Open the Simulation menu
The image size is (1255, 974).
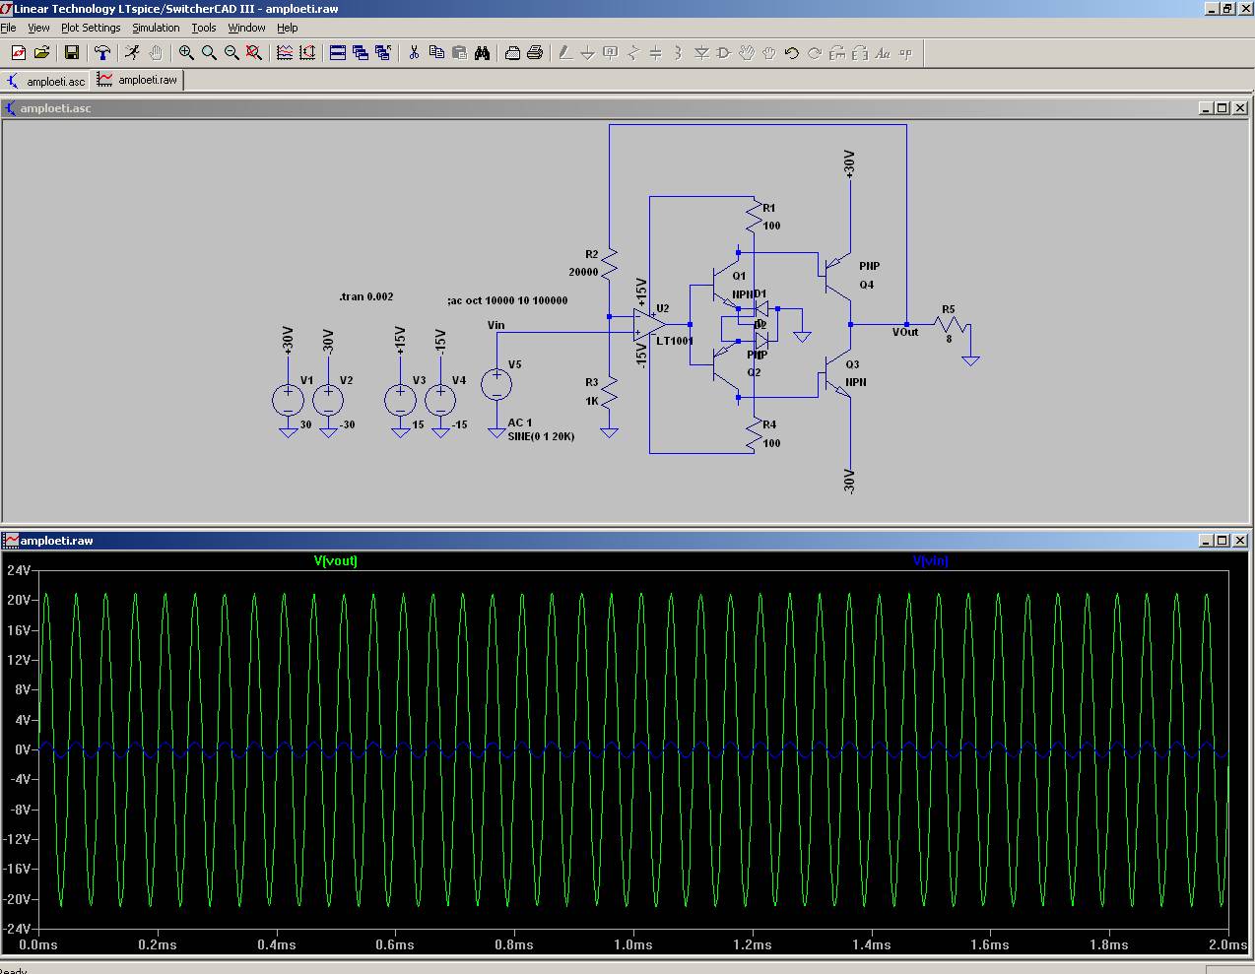click(x=156, y=28)
